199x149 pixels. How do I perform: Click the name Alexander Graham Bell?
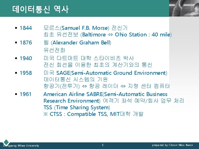(x=81, y=42)
